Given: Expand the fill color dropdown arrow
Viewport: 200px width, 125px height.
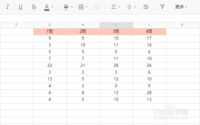Looking at the screenshot, I should (72, 7).
